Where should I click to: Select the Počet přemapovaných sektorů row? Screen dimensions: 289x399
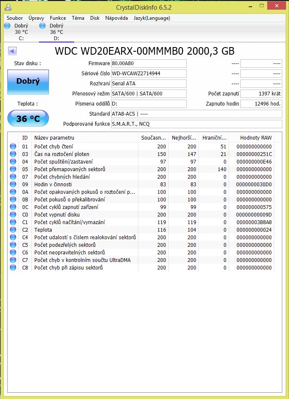click(141, 169)
